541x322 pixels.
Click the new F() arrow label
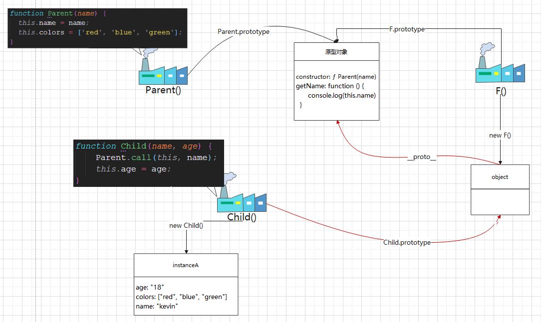coord(500,135)
